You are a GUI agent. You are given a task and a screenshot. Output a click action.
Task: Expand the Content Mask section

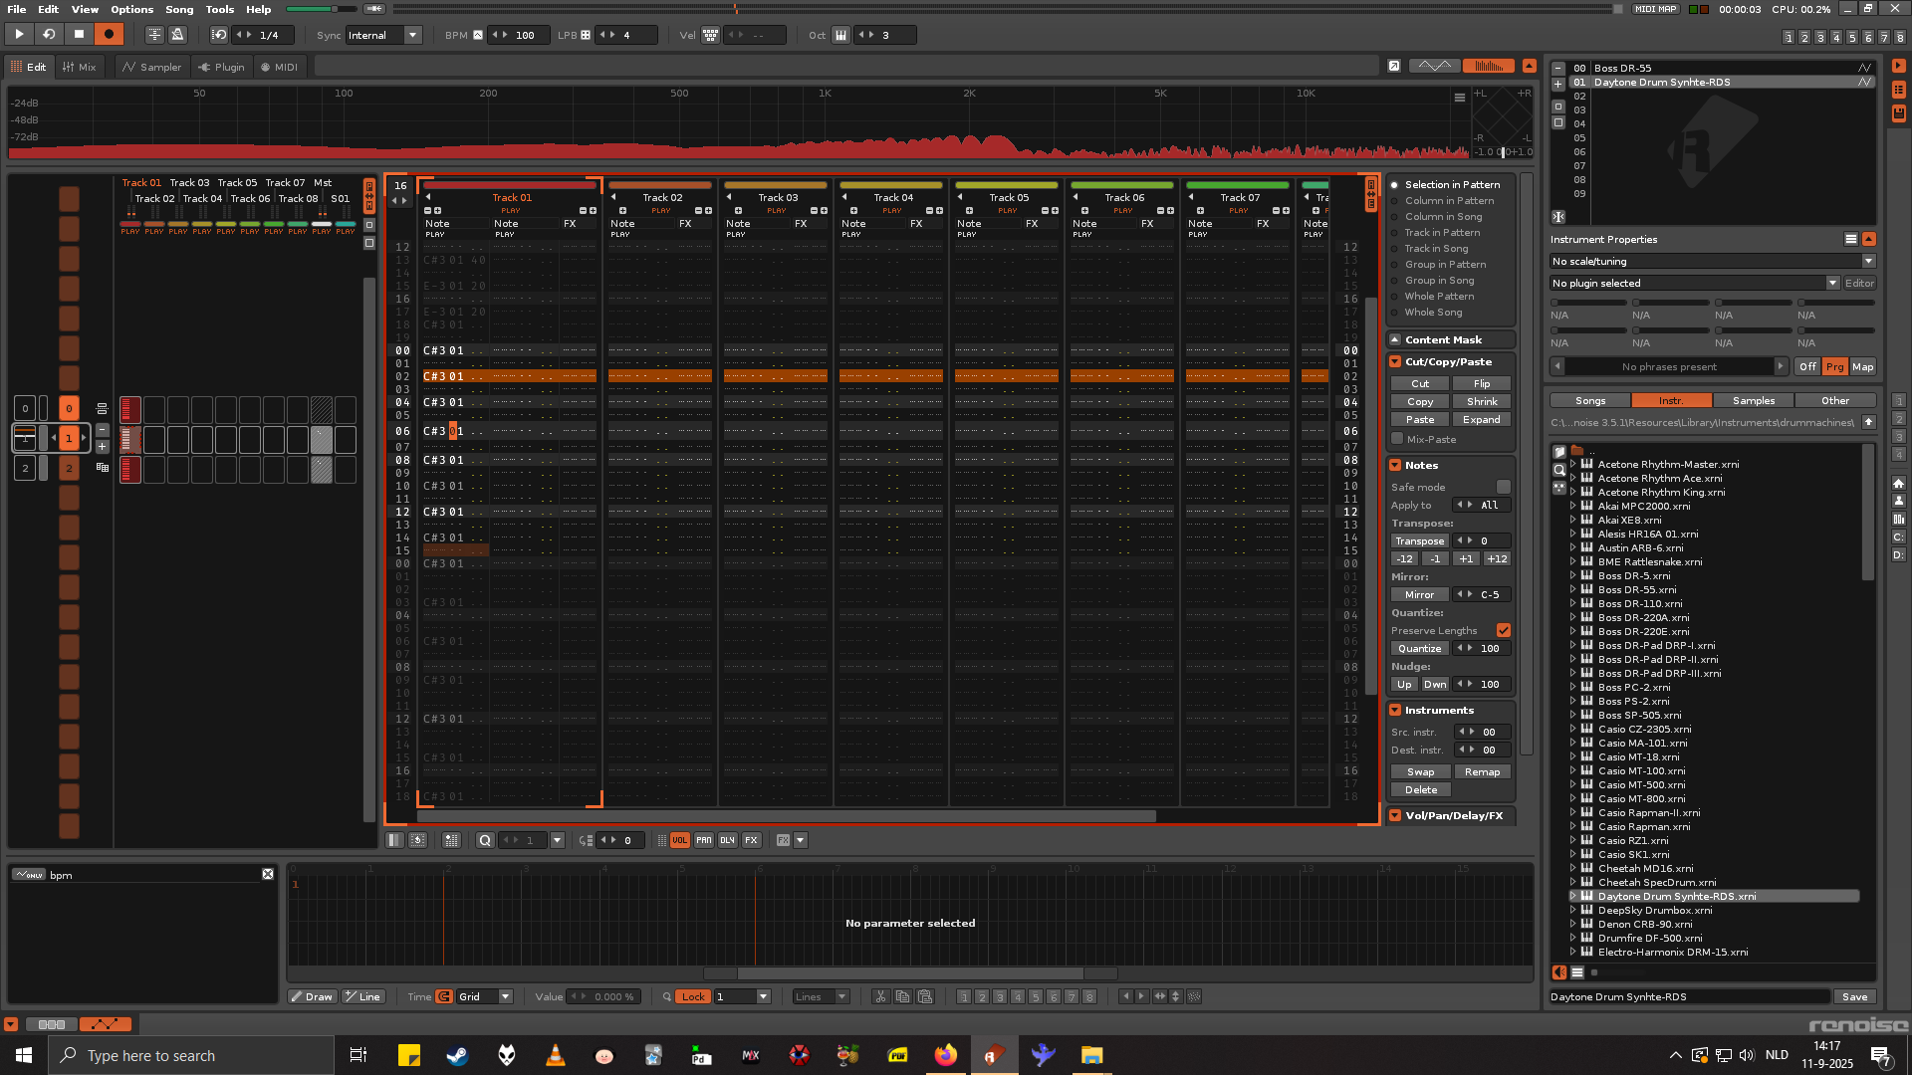1395,340
